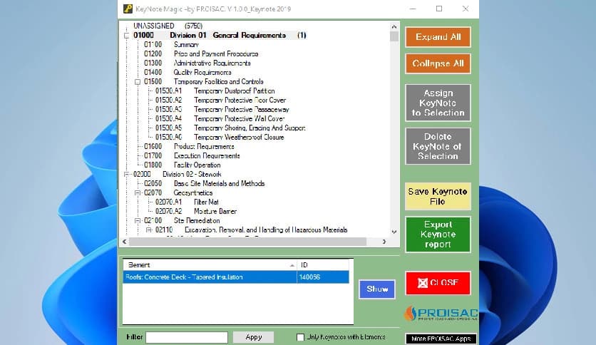Click the KeyNote Magic key icon in title bar
Screen dimensions: 596x345
coord(128,9)
